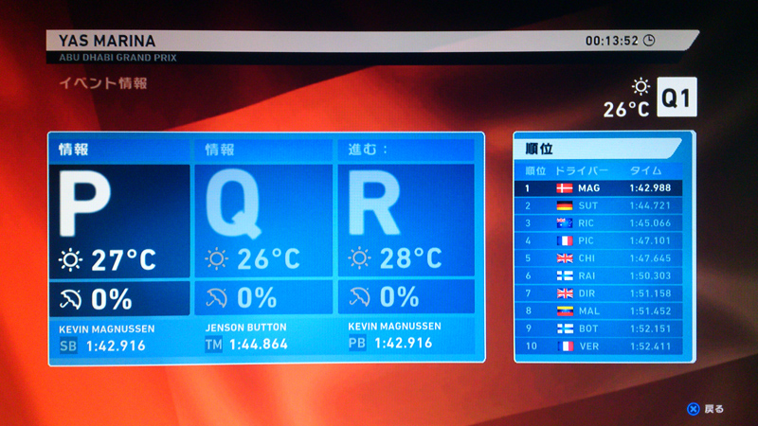
Task: Select the RAI row in standings
Action: tap(599, 275)
